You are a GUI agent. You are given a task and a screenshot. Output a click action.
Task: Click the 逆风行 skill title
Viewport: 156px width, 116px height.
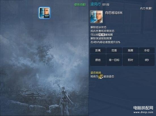click(x=96, y=4)
